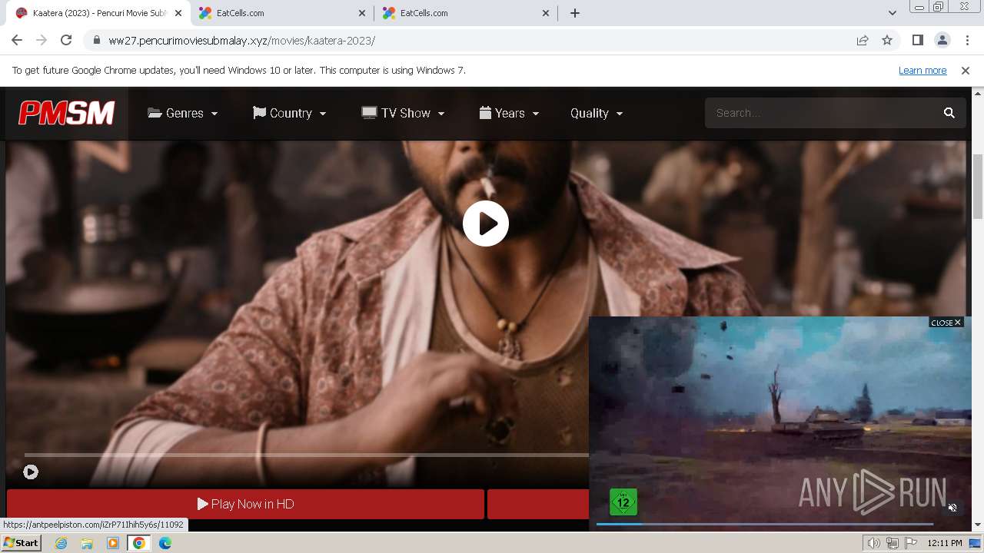Close the third tab EatCells.com

click(x=546, y=13)
